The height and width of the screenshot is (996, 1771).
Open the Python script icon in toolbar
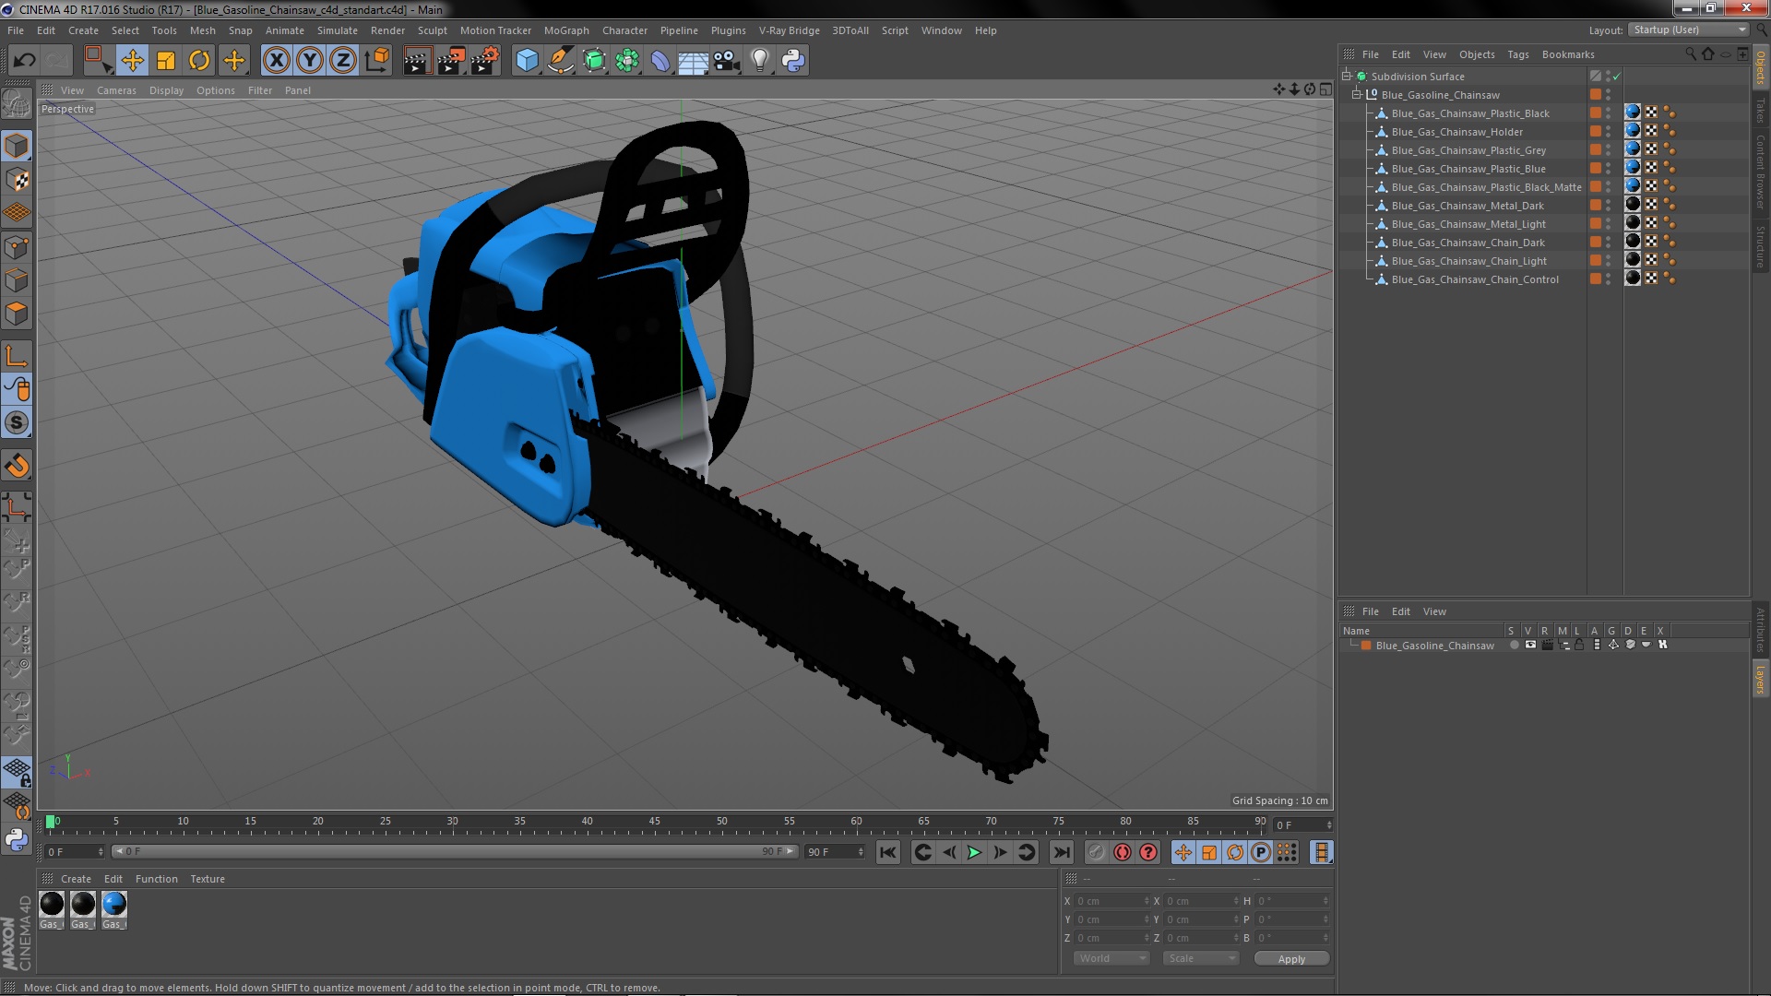point(793,61)
